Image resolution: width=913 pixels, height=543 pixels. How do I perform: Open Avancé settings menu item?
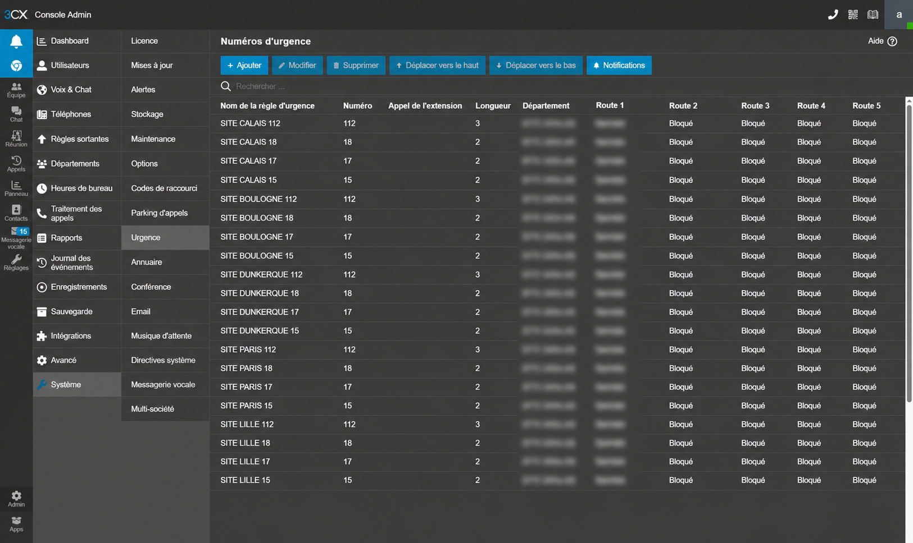click(77, 360)
